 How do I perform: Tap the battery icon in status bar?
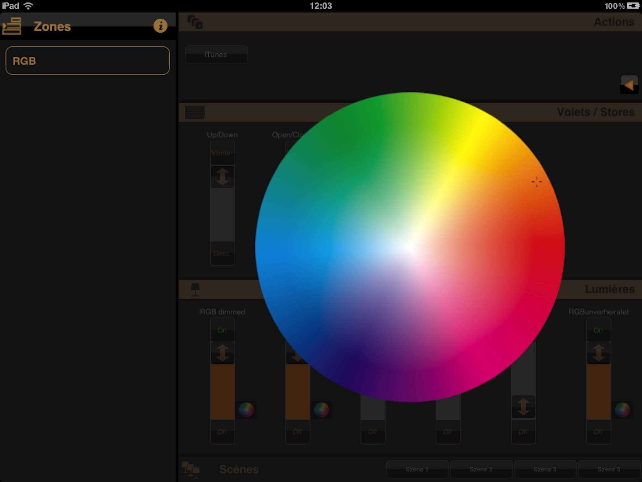[x=633, y=6]
